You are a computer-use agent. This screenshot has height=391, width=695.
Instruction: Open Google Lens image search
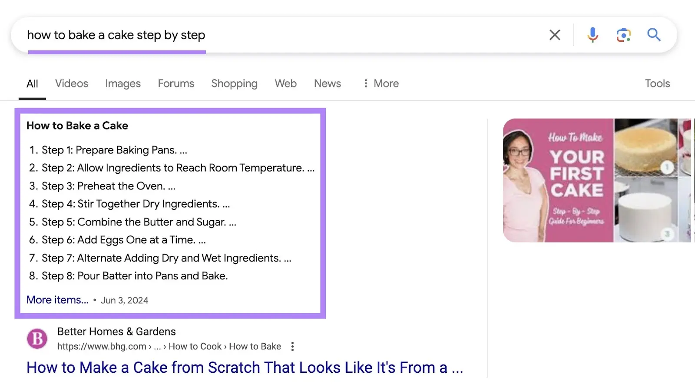(623, 35)
